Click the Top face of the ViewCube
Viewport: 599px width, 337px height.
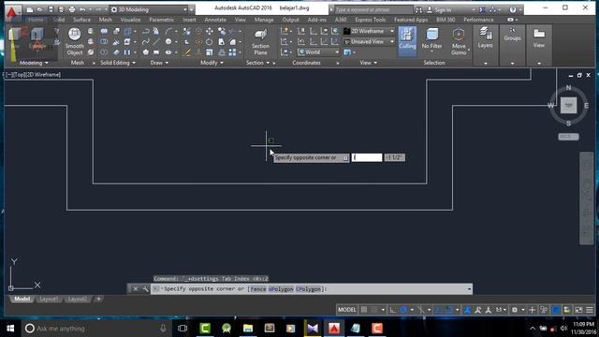coord(568,105)
